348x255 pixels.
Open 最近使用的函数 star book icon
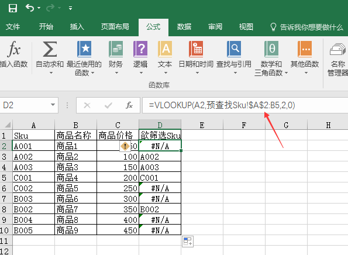pyautogui.click(x=84, y=49)
